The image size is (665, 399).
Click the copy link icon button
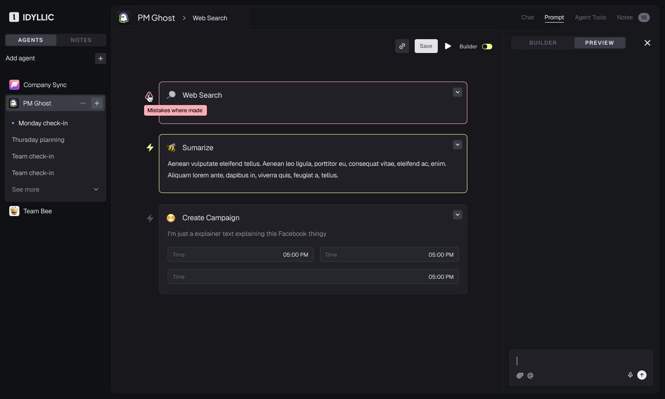click(402, 46)
